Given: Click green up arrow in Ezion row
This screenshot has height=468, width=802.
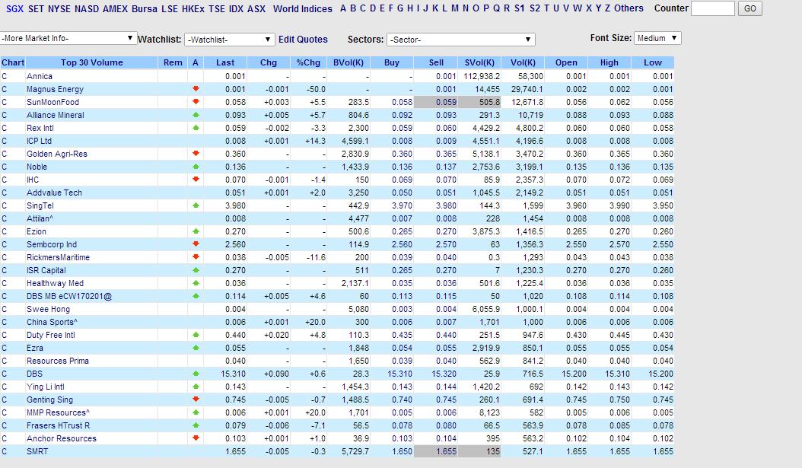Looking at the screenshot, I should 196,231.
